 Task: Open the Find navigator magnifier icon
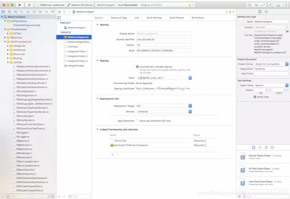[x=22, y=12]
